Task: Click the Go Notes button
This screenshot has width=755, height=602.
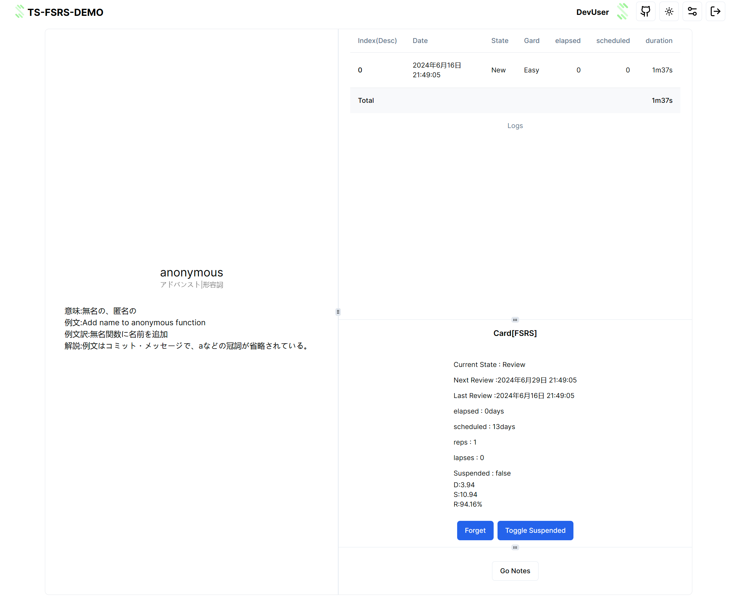Action: pyautogui.click(x=515, y=571)
